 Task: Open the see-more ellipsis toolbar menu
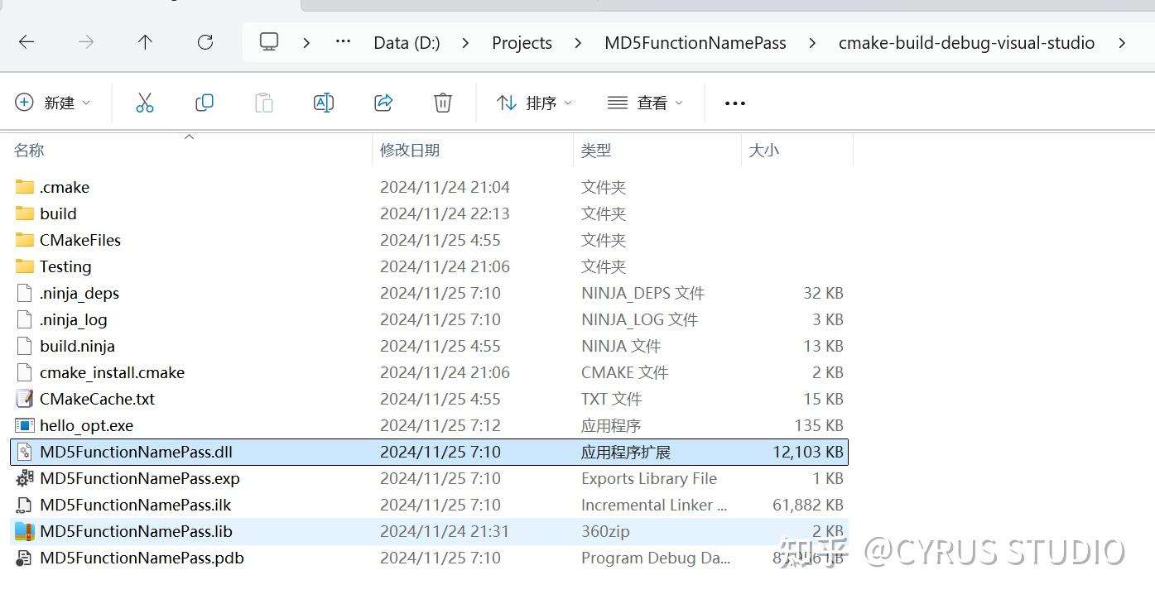734,102
